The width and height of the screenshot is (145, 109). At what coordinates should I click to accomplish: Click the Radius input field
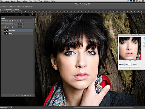pos(128,64)
